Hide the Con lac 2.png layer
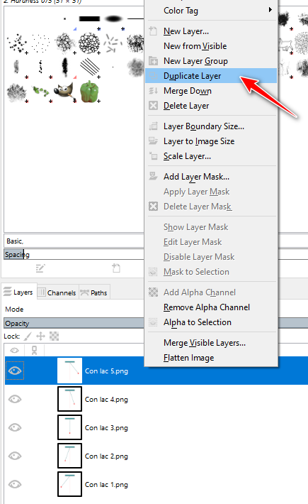The image size is (308, 504). click(x=15, y=456)
